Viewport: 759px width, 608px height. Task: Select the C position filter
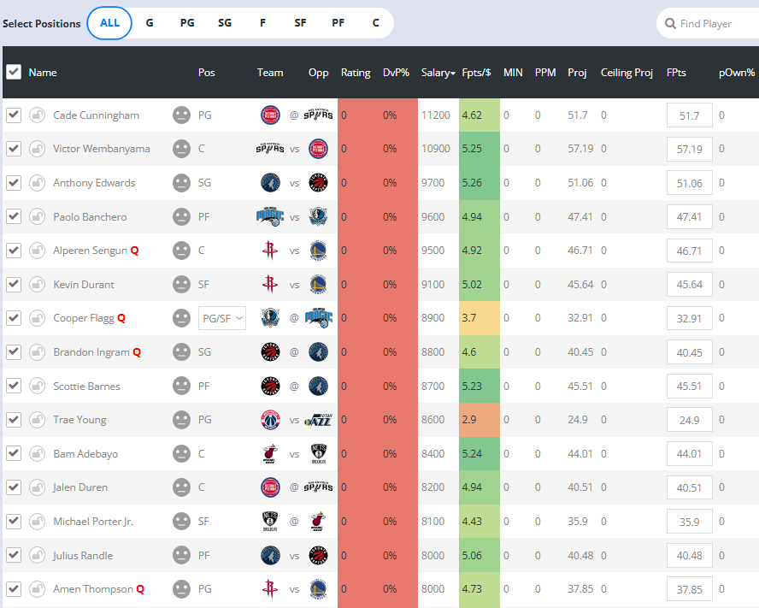click(x=375, y=23)
